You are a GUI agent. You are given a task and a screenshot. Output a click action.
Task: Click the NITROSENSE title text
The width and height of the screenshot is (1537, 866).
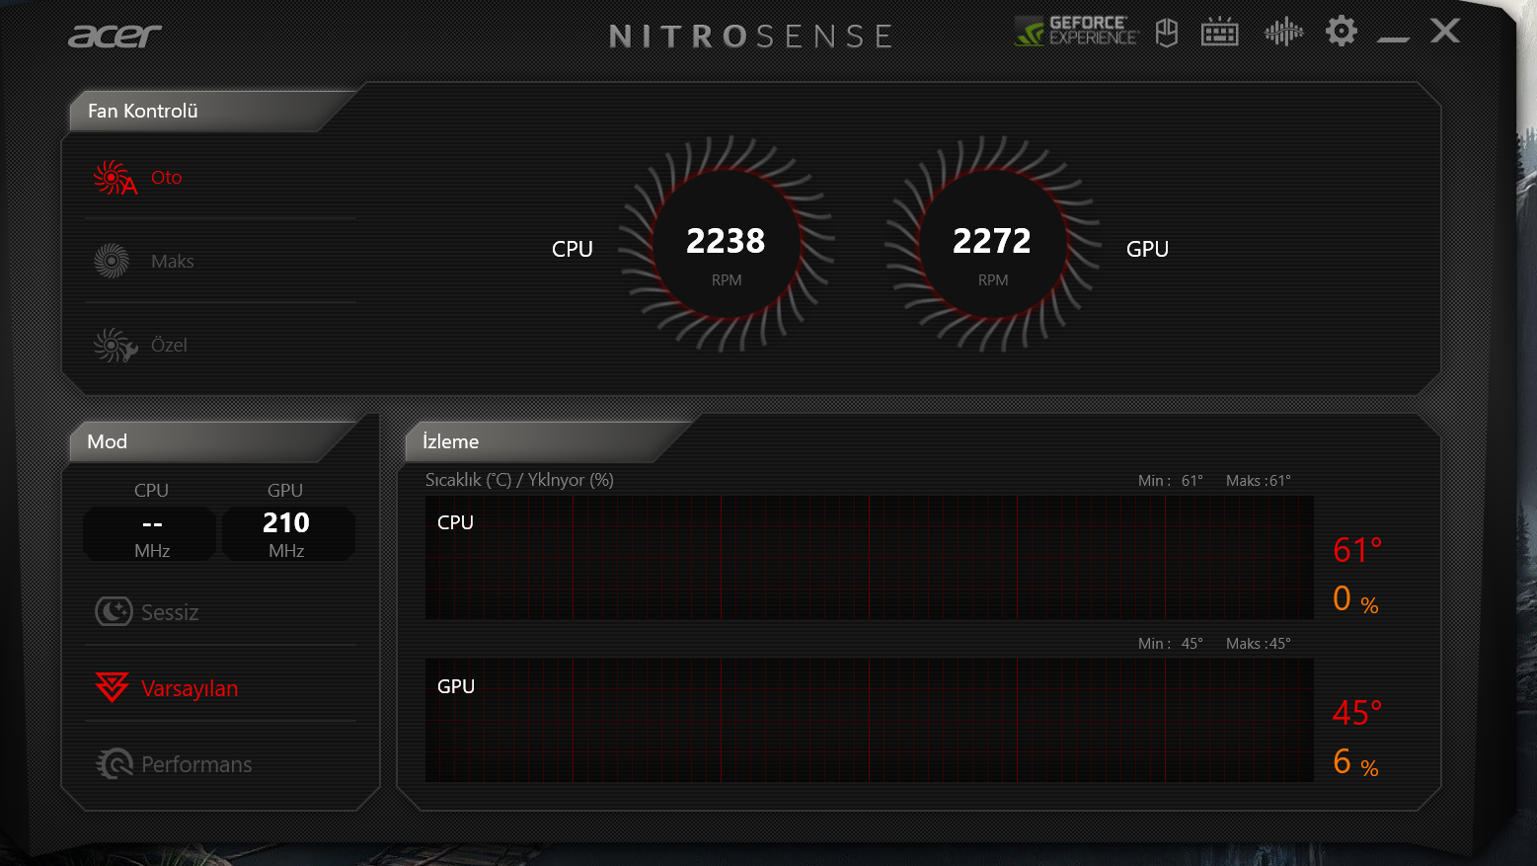(x=751, y=37)
